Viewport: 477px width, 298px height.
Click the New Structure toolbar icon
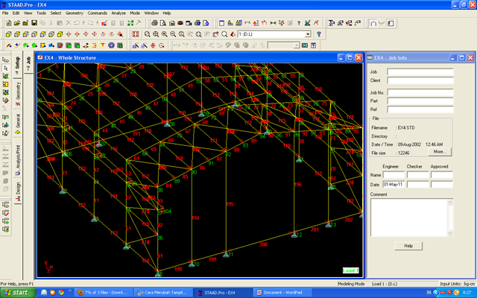pyautogui.click(x=8, y=23)
